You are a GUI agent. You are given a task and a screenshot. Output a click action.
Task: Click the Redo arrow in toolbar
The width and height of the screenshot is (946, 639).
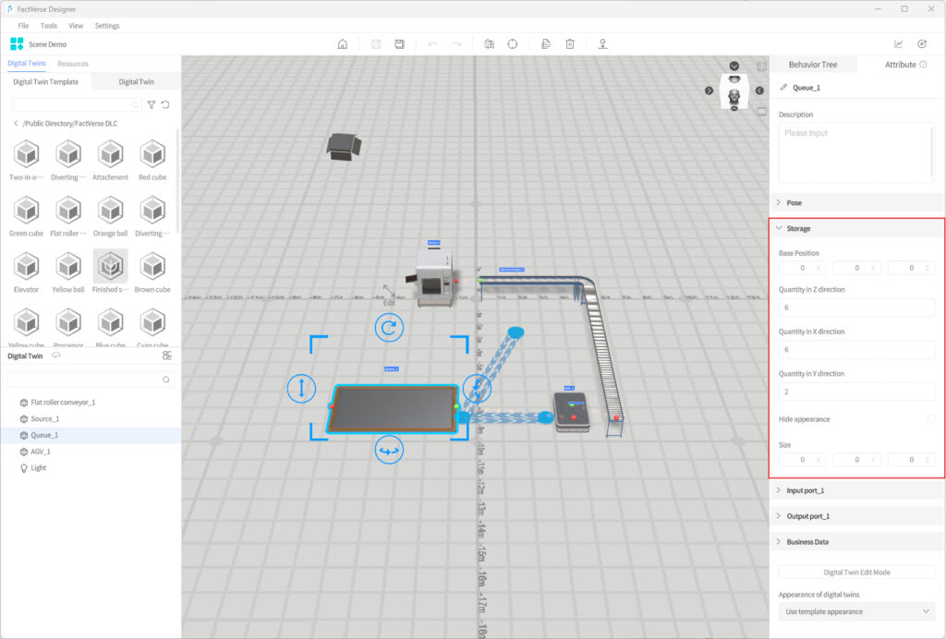point(456,44)
